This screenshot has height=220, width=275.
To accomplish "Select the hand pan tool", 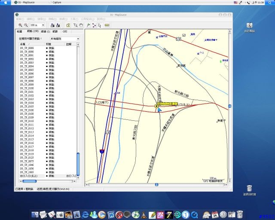I will click(x=81, y=25).
